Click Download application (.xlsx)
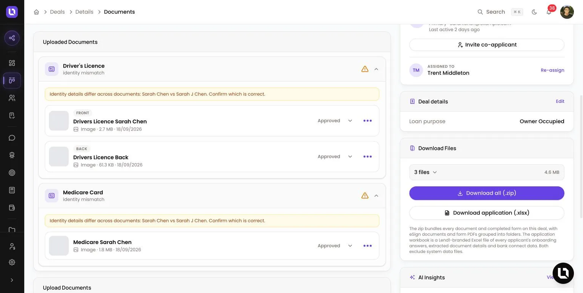This screenshot has width=583, height=293. click(487, 213)
